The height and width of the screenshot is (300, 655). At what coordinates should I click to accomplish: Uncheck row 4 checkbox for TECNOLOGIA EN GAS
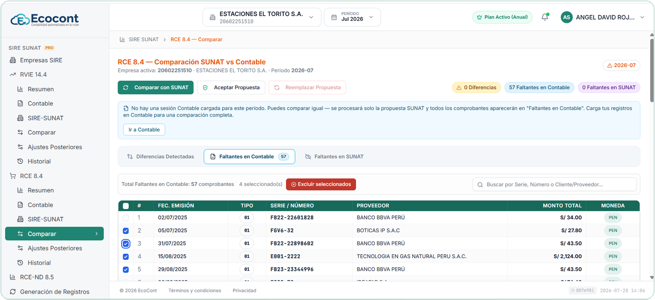pos(126,257)
